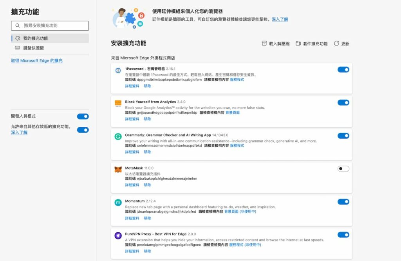Click the 1Password ID dppgmdbiimibapkepcbdbmkaabgiofem
This screenshot has height=261, width=401.
[x=169, y=80]
